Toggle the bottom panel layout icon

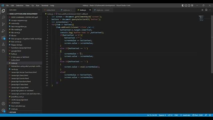coord(186,5)
